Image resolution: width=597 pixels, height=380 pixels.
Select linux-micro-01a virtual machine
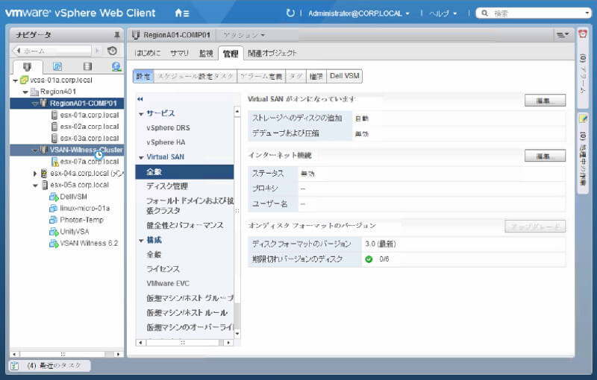[x=85, y=208]
